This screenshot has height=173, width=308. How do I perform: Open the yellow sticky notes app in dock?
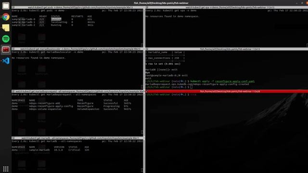(5, 28)
